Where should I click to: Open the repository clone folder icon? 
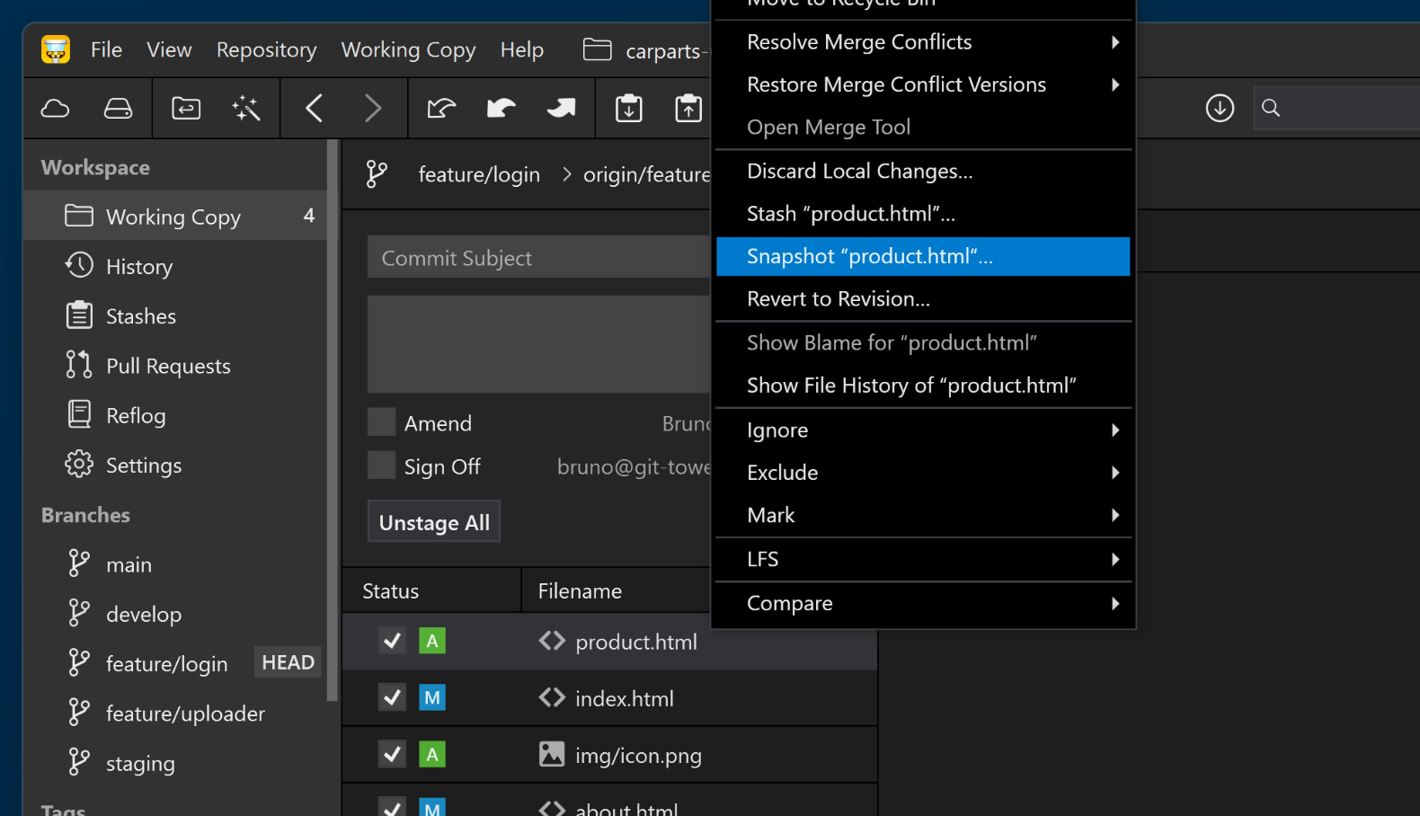pos(186,109)
